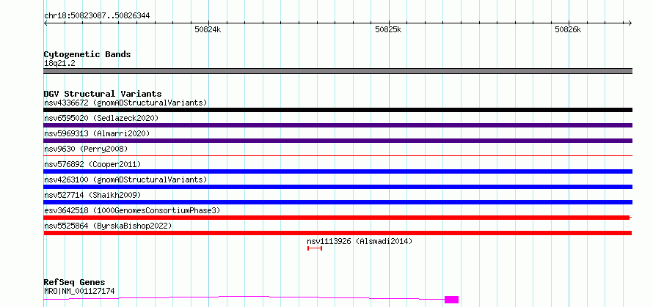Open gene label MRO|NM_001127174
Viewport: 653px width, 307px height.
79,291
